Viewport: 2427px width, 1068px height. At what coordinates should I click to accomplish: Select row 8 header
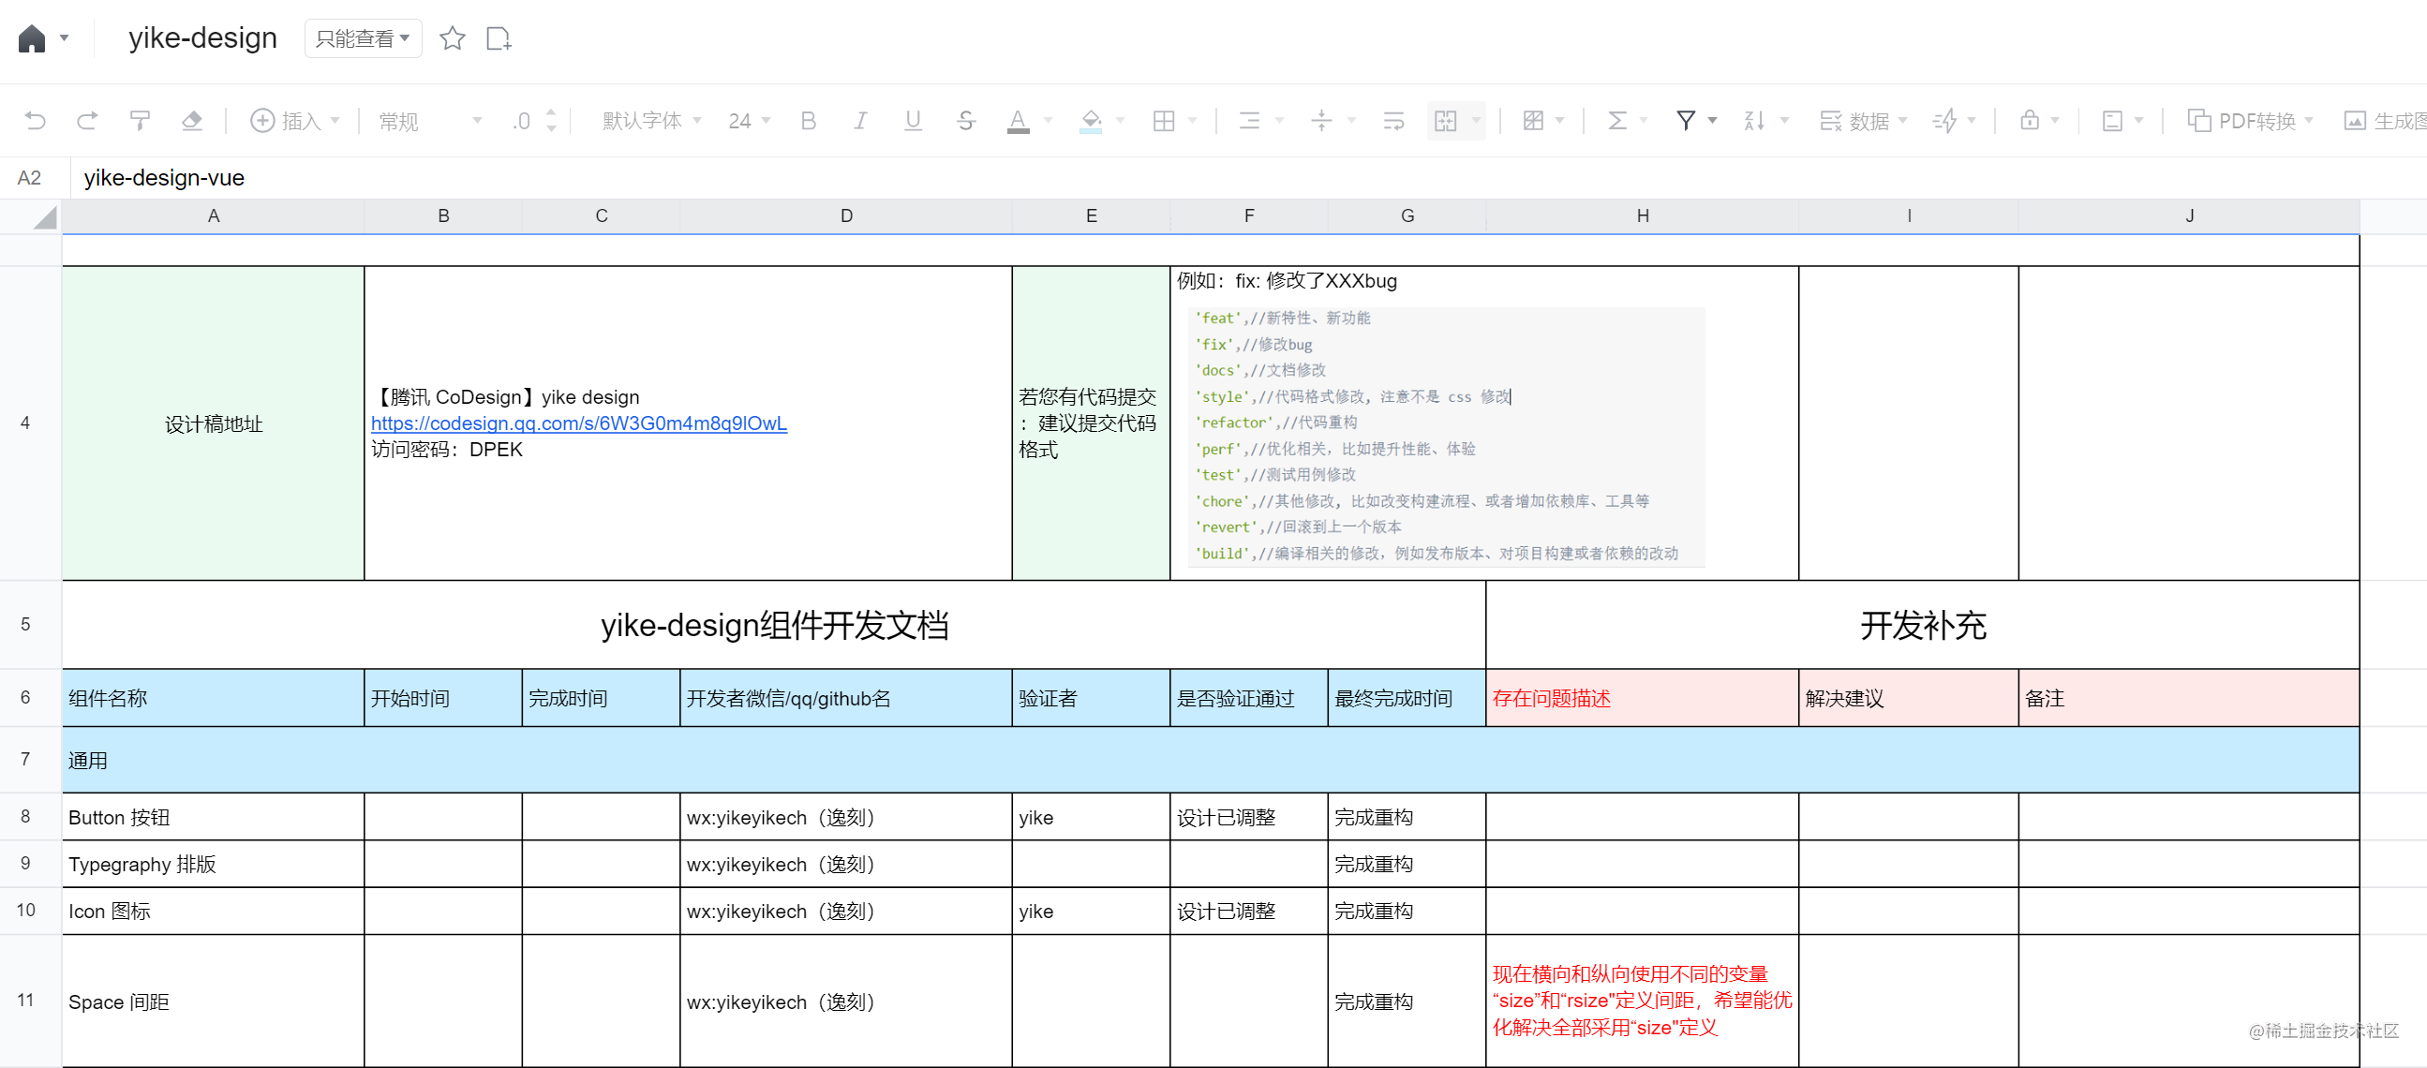tap(26, 817)
